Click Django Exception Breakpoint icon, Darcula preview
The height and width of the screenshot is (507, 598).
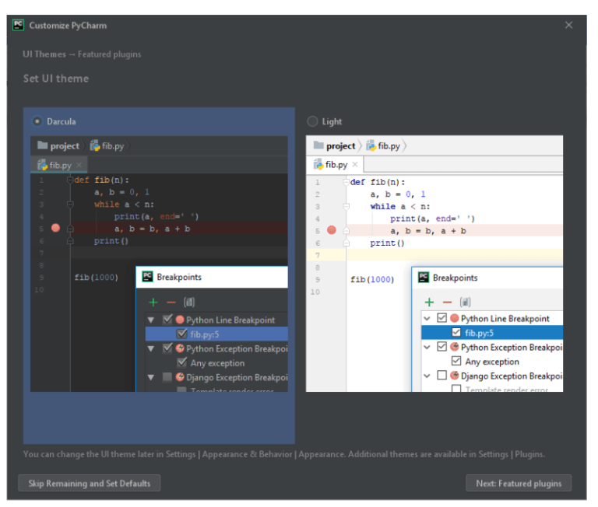(x=180, y=377)
